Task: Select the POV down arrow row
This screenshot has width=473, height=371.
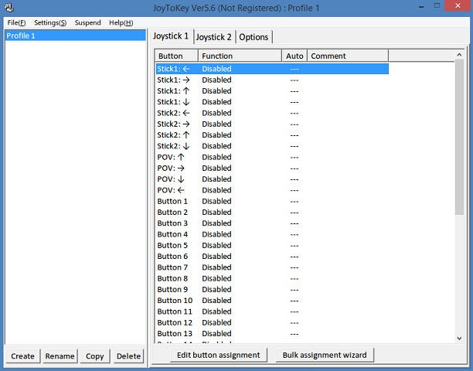Action: click(272, 179)
